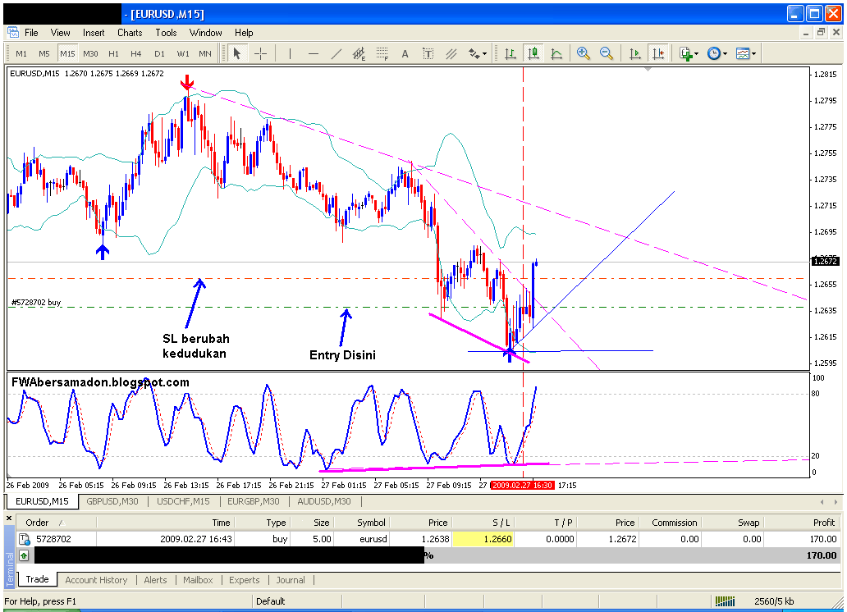The image size is (847, 612).
Task: Open the periodicity clock button
Action: [x=714, y=53]
